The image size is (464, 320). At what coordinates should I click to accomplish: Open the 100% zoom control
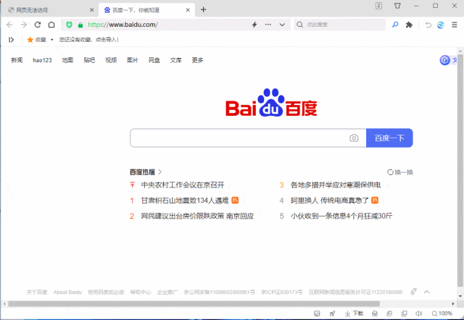[x=442, y=313]
